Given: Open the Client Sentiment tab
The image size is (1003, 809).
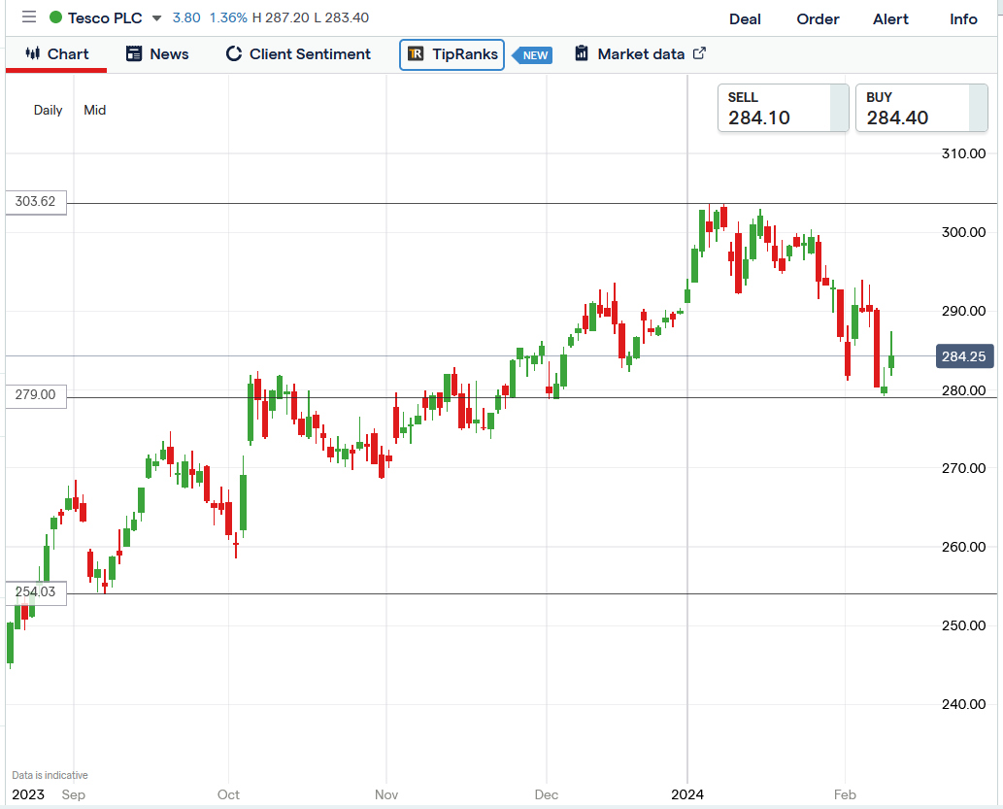Looking at the screenshot, I should click(298, 53).
